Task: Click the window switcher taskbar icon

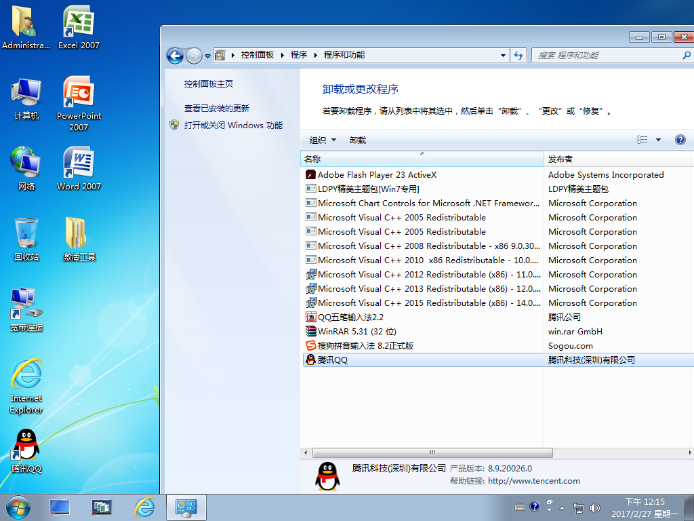Action: [102, 507]
